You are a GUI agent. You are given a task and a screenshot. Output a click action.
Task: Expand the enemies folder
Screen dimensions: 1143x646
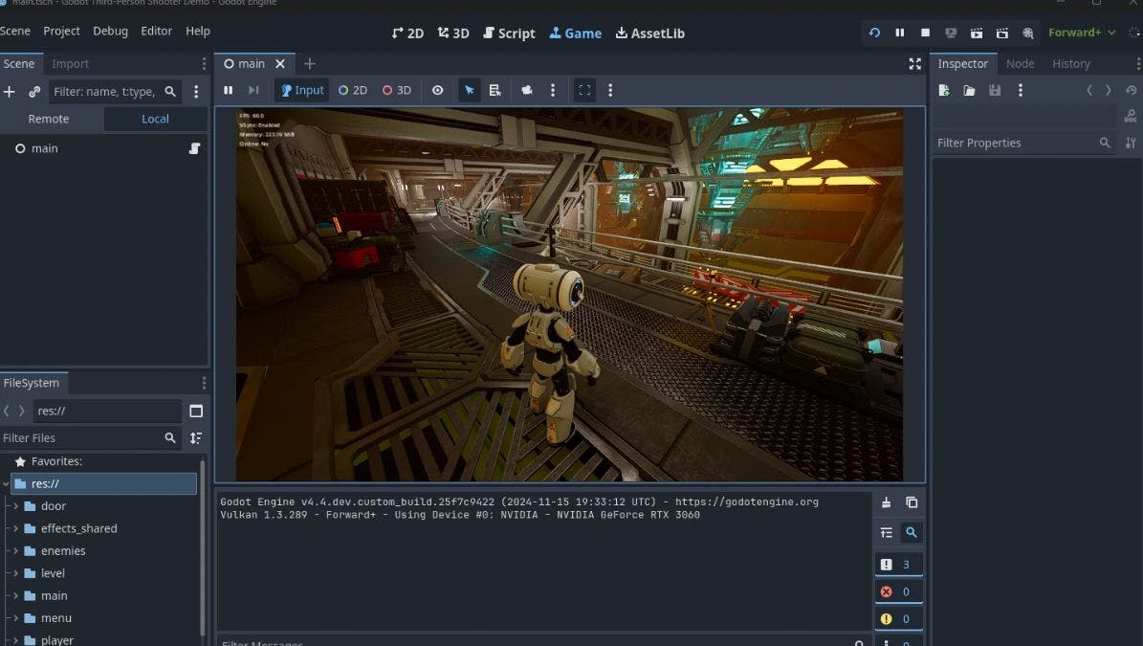[x=15, y=551]
